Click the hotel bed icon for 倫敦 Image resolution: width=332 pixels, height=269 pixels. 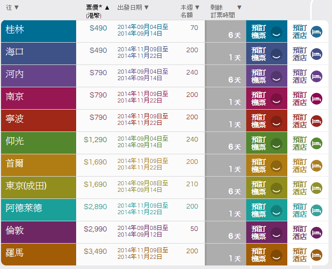click(316, 233)
